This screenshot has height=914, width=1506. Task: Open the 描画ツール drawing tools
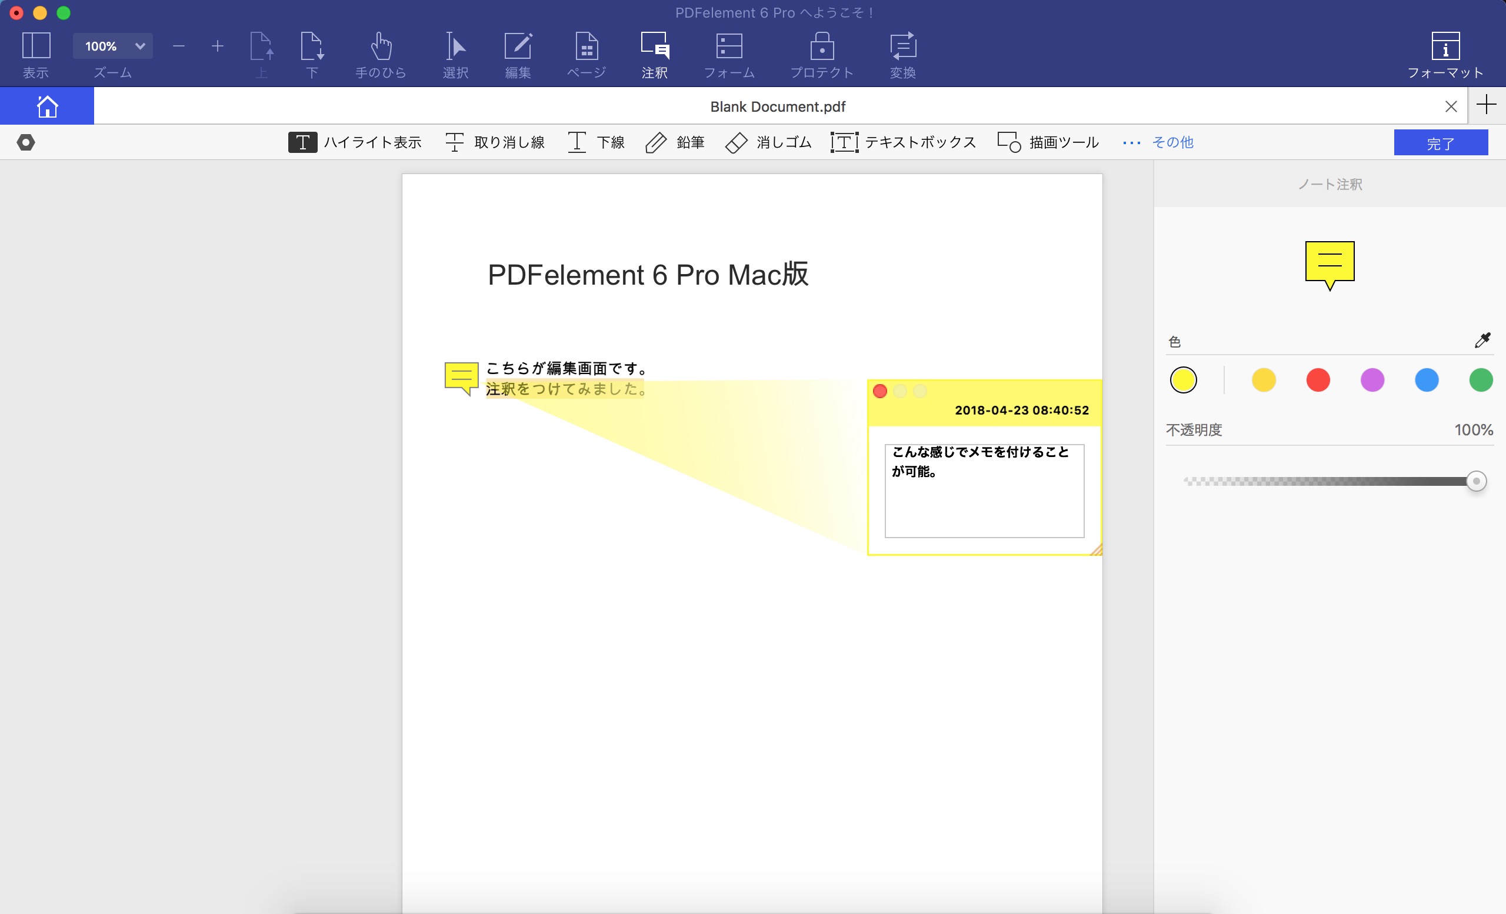(x=1048, y=142)
